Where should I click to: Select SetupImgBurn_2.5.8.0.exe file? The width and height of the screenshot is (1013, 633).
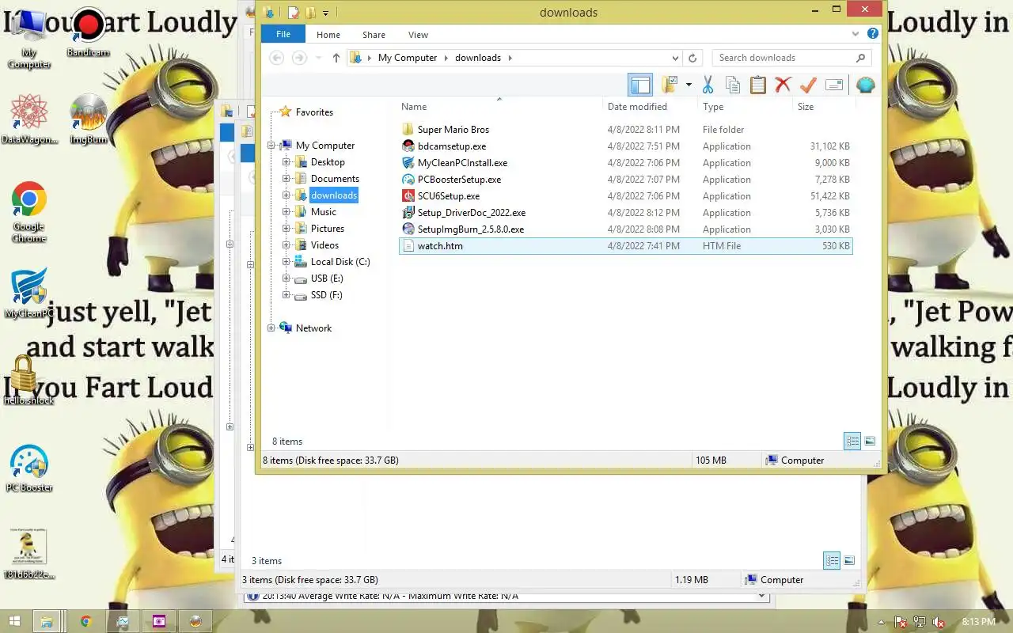coord(471,229)
